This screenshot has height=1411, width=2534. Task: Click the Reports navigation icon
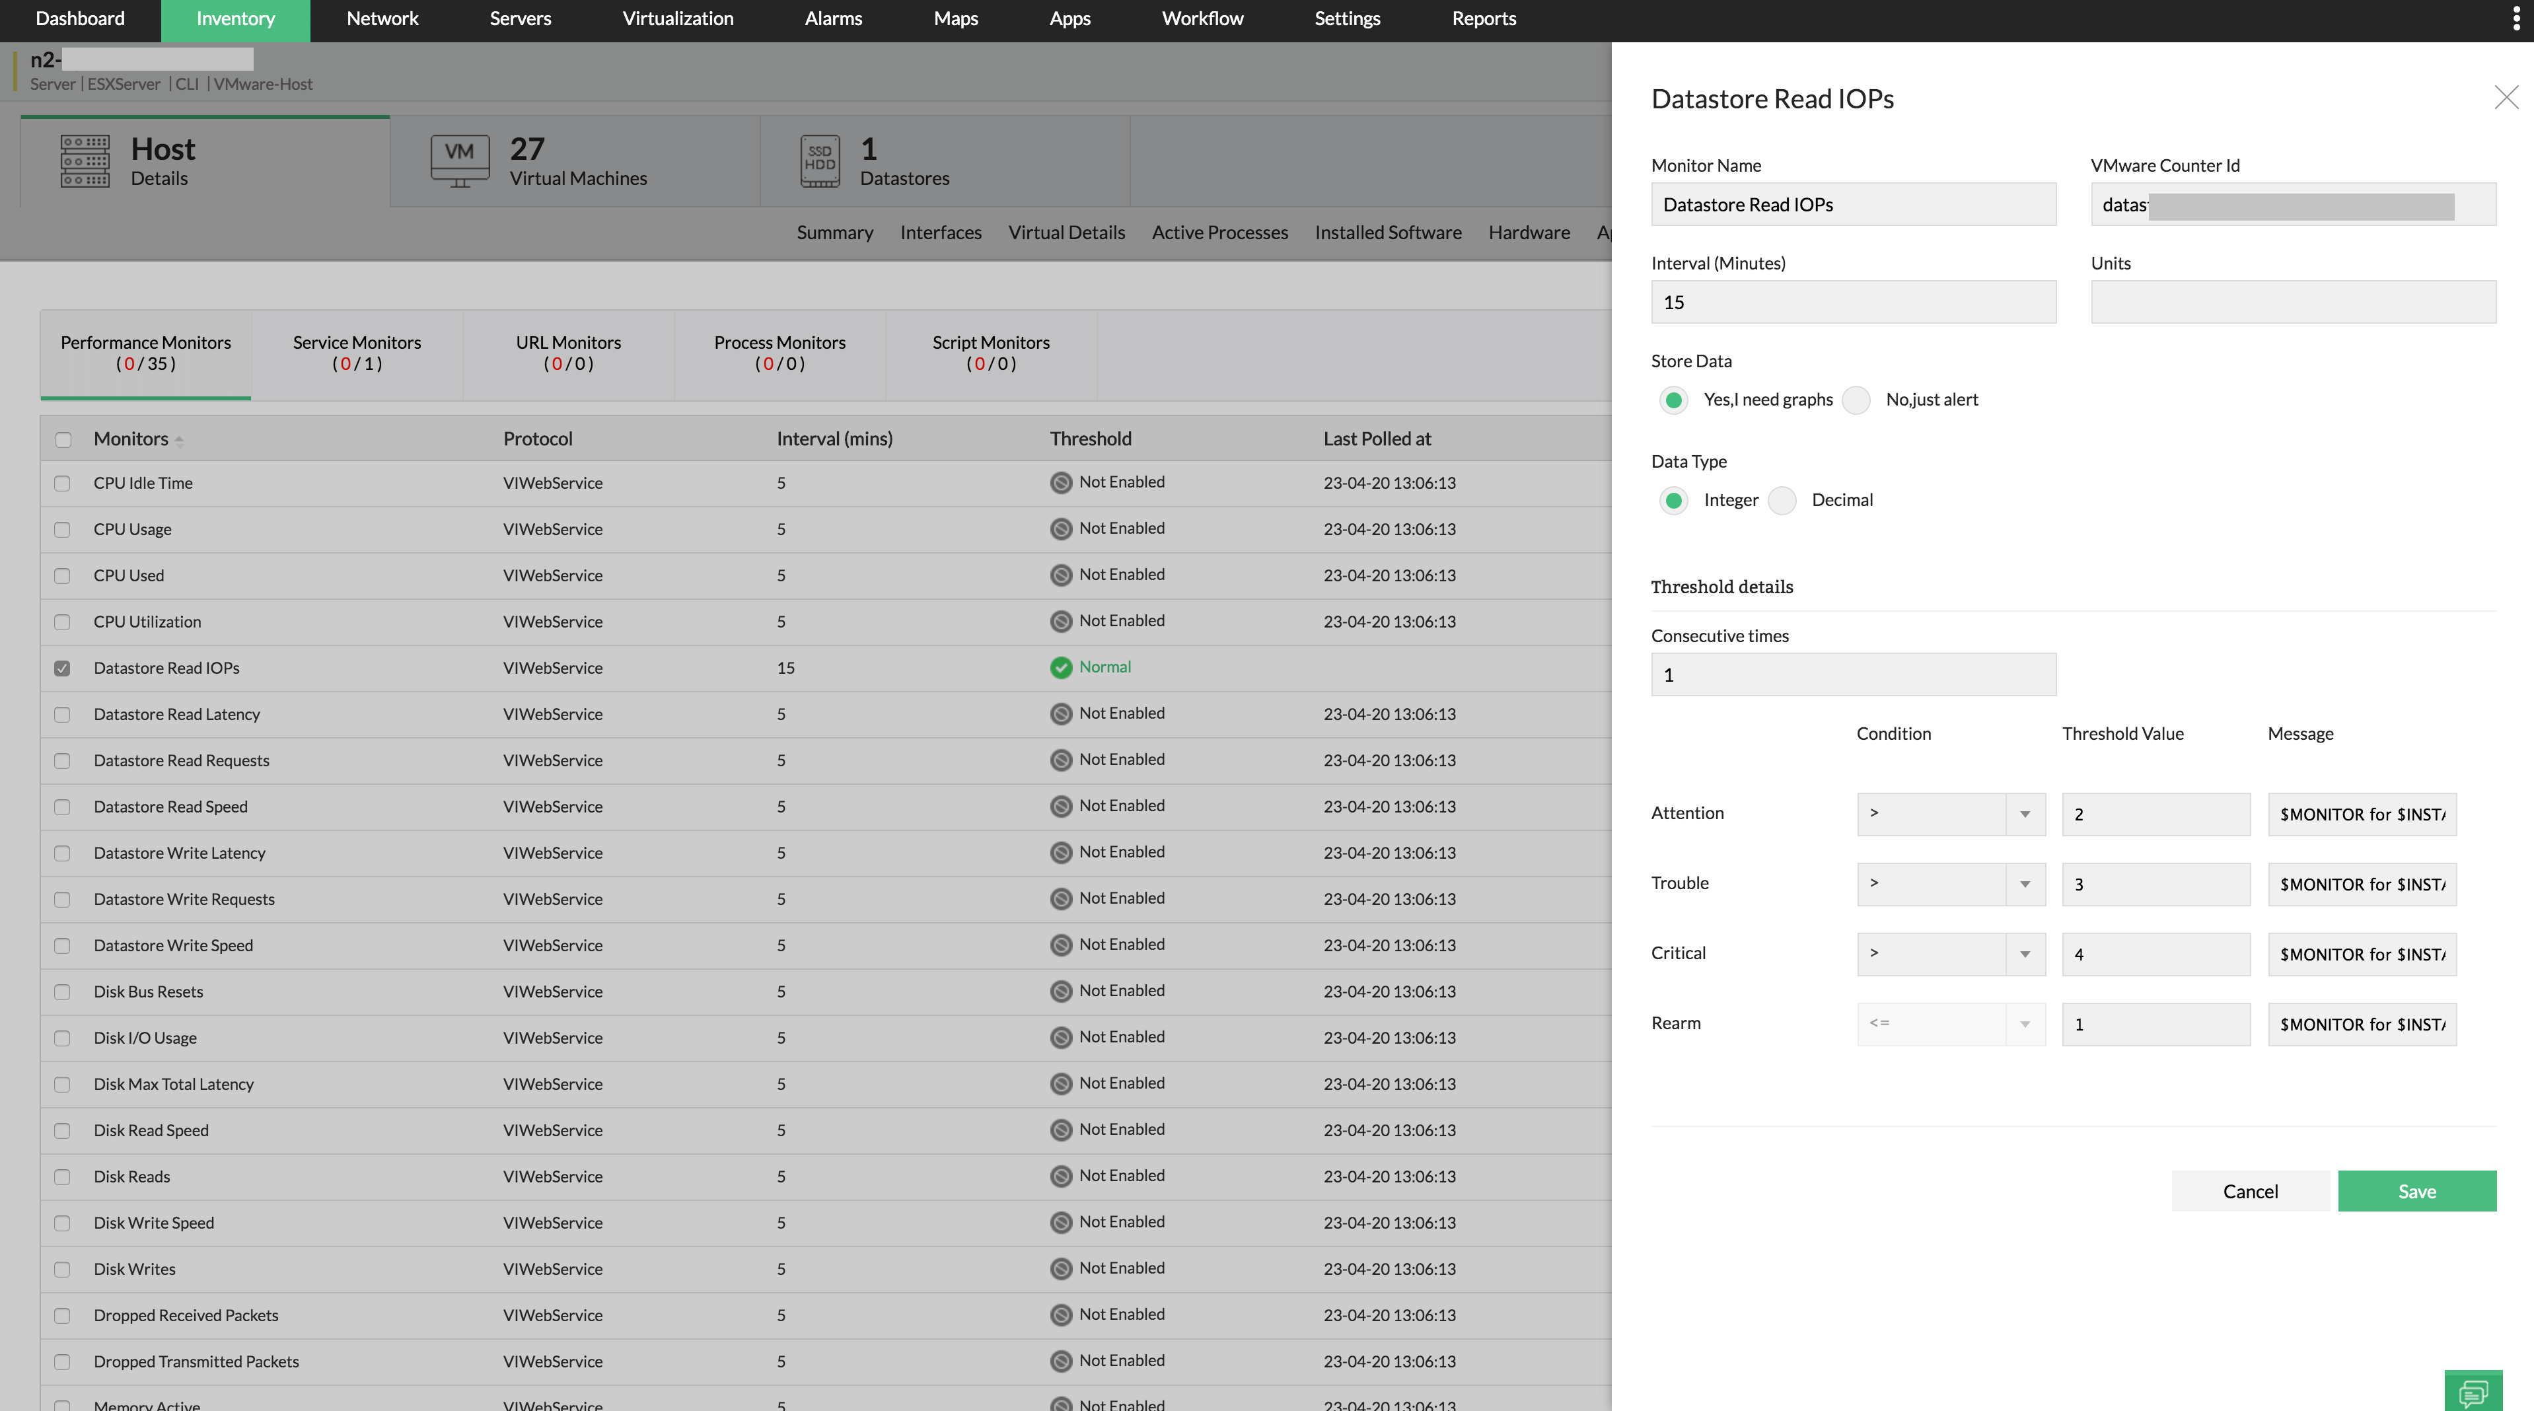click(1483, 19)
